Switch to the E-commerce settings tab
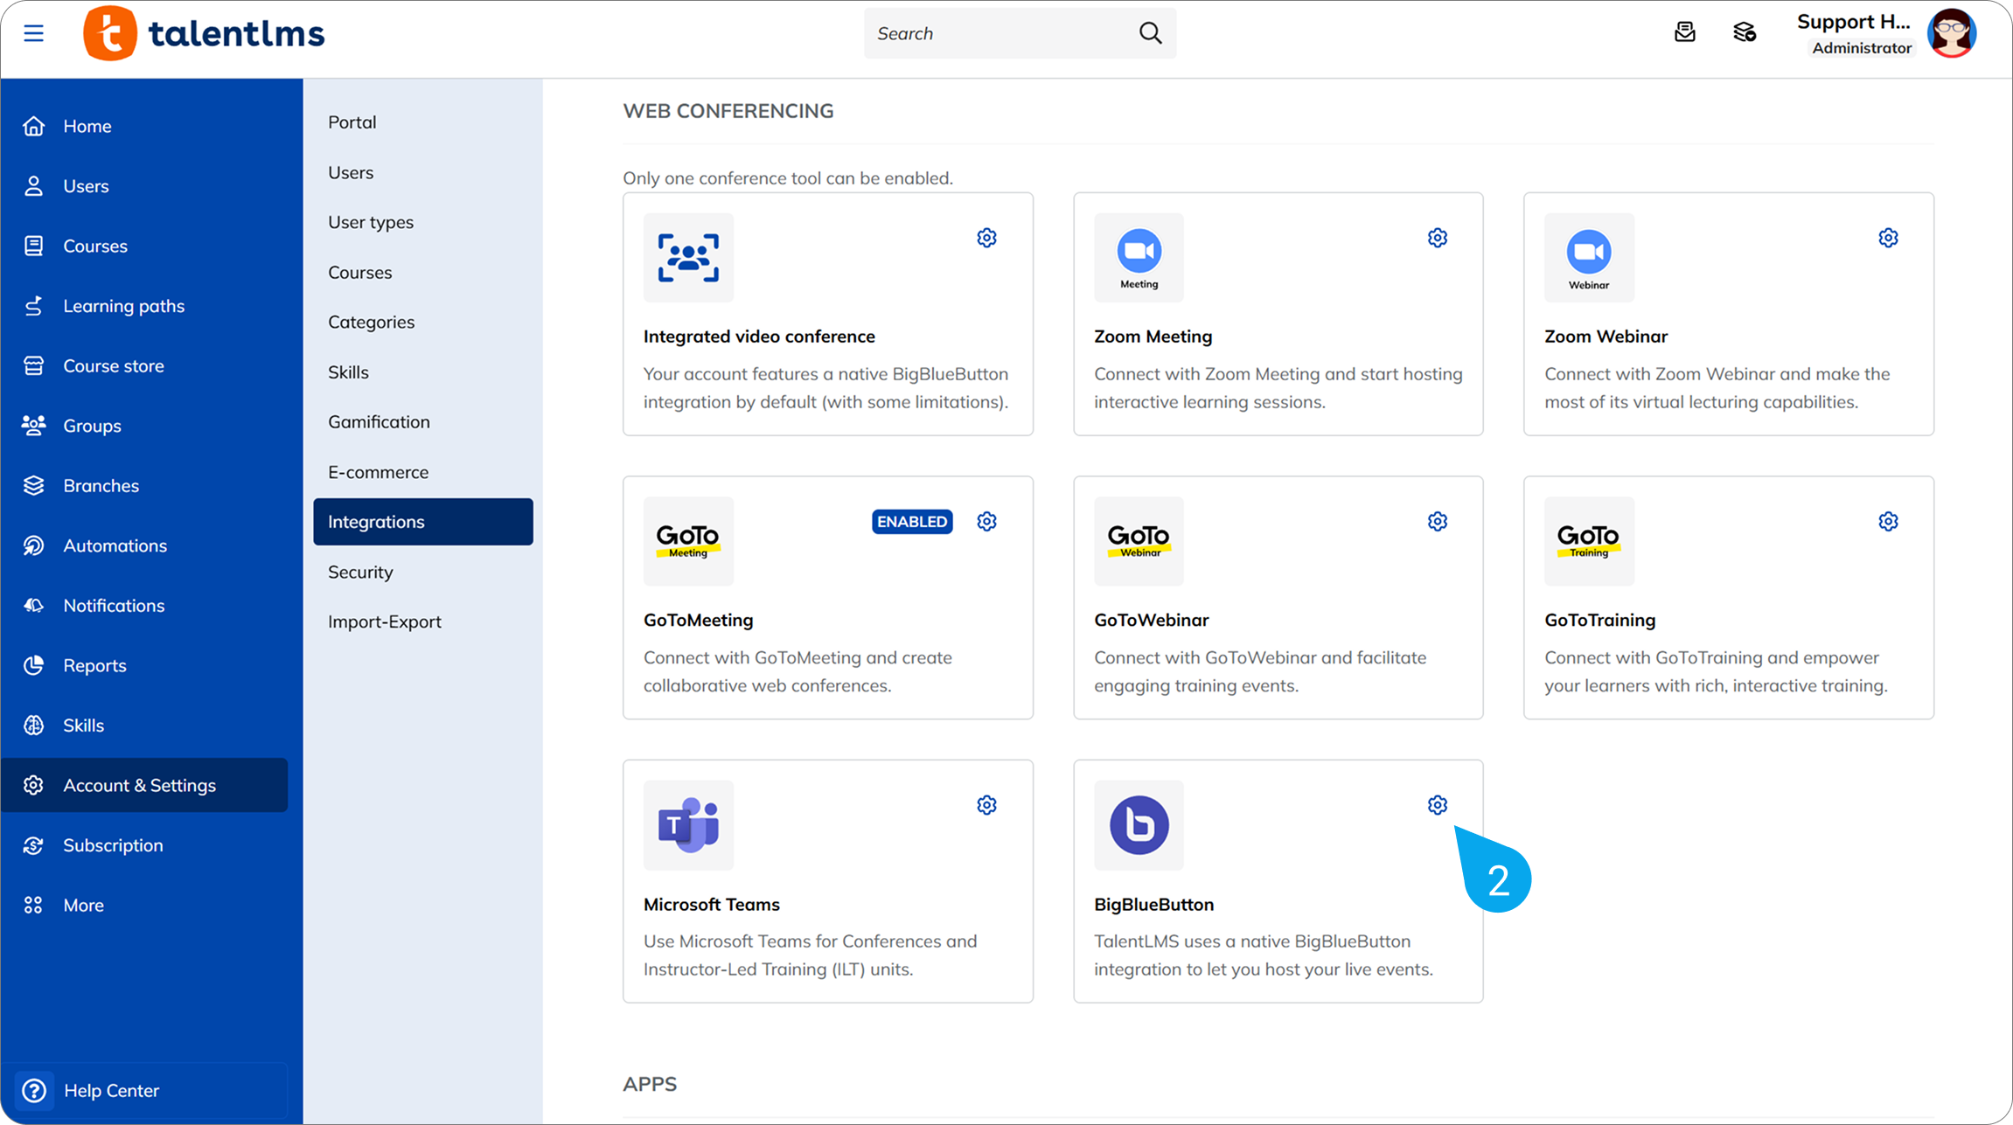This screenshot has width=2013, height=1125. tap(378, 472)
